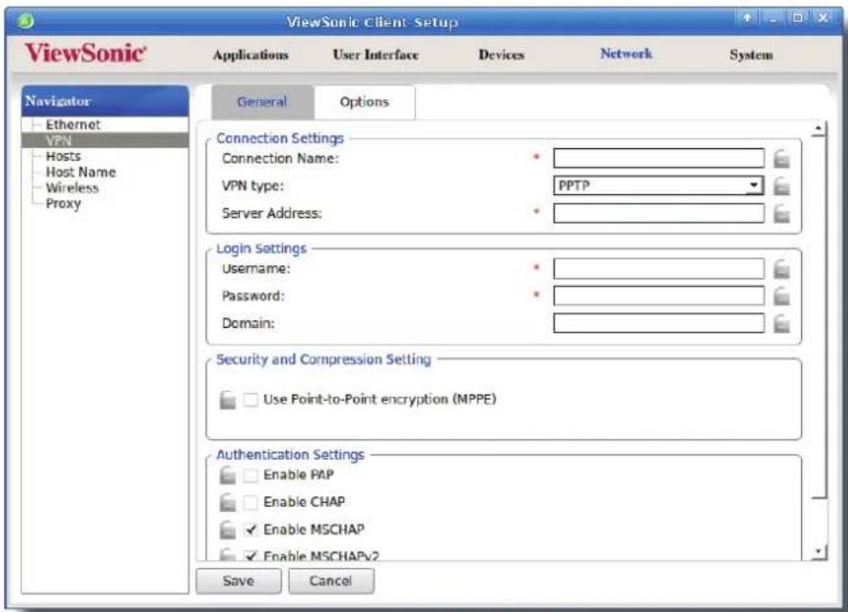Click lock icon beside Username field
This screenshot has height=612, width=848.
[x=781, y=269]
